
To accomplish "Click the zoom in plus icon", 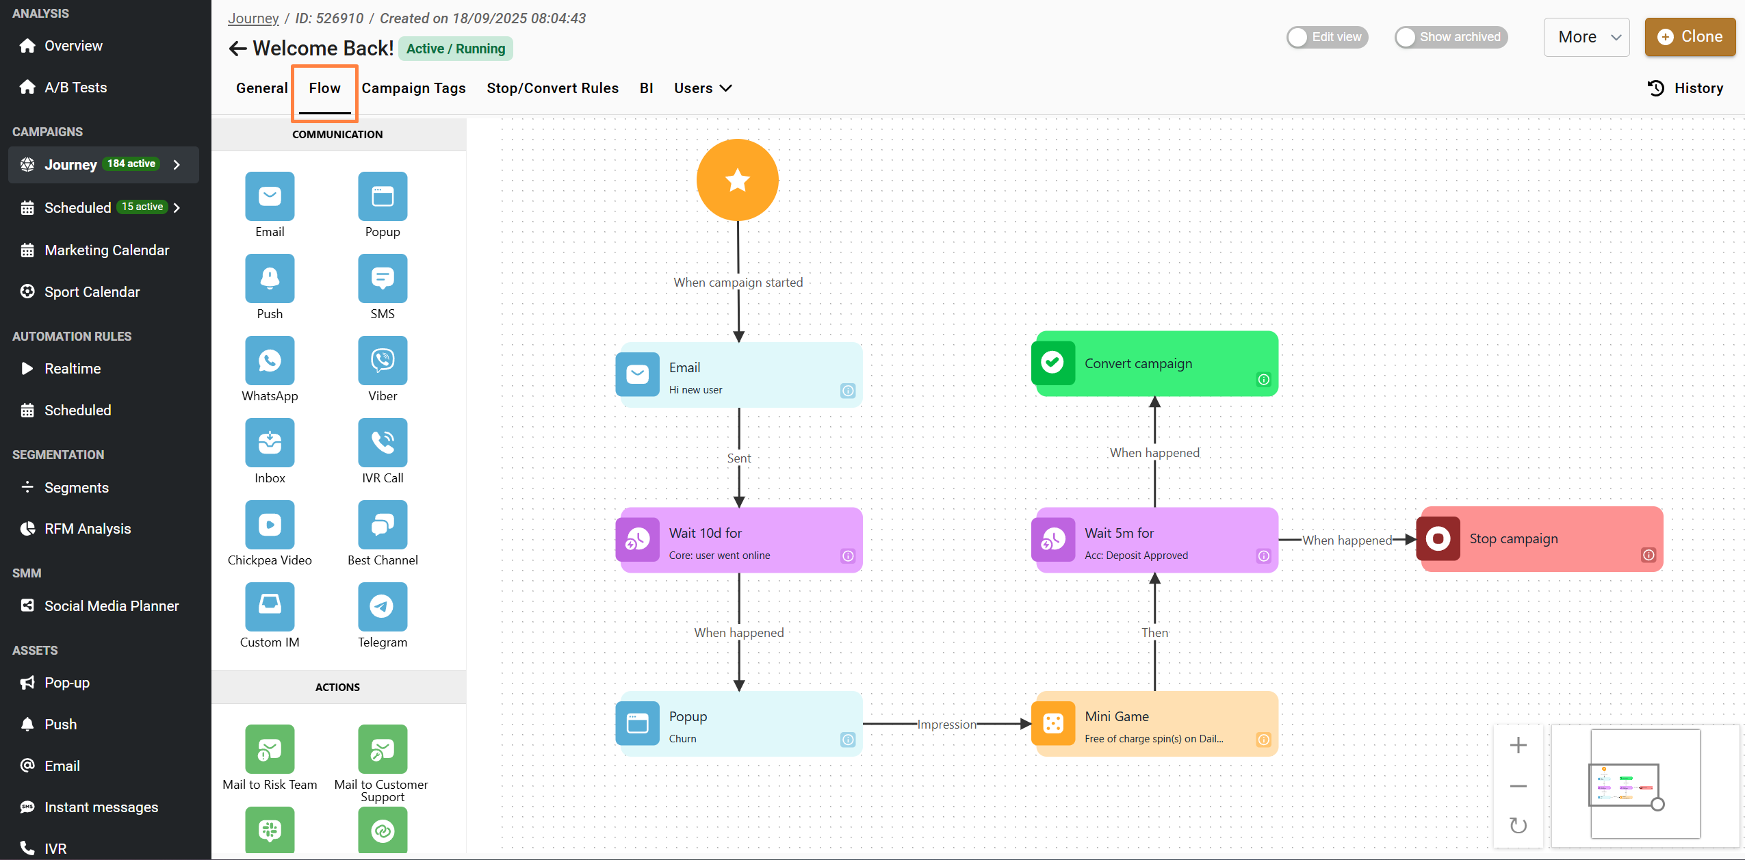I will point(1518,745).
